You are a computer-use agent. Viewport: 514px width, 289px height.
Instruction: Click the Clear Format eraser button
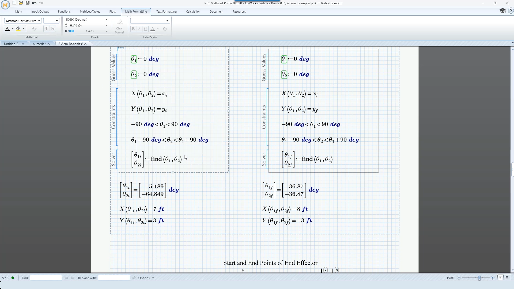[119, 26]
